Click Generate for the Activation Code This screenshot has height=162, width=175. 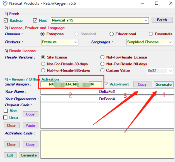click(x=29, y=155)
